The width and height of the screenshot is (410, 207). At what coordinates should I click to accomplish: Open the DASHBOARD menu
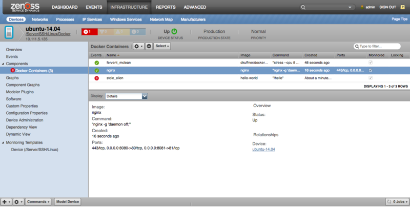pos(65,7)
